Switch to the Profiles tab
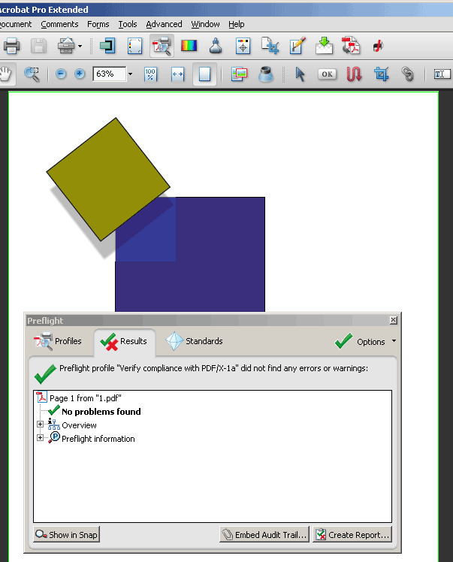453x562 pixels. click(x=58, y=341)
